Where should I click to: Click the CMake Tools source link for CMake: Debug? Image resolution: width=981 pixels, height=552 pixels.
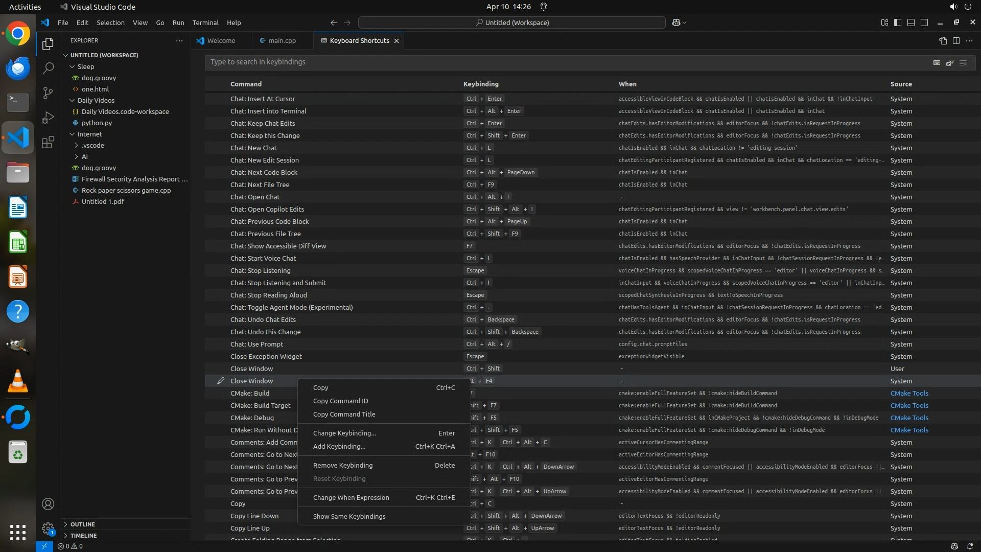click(x=909, y=418)
